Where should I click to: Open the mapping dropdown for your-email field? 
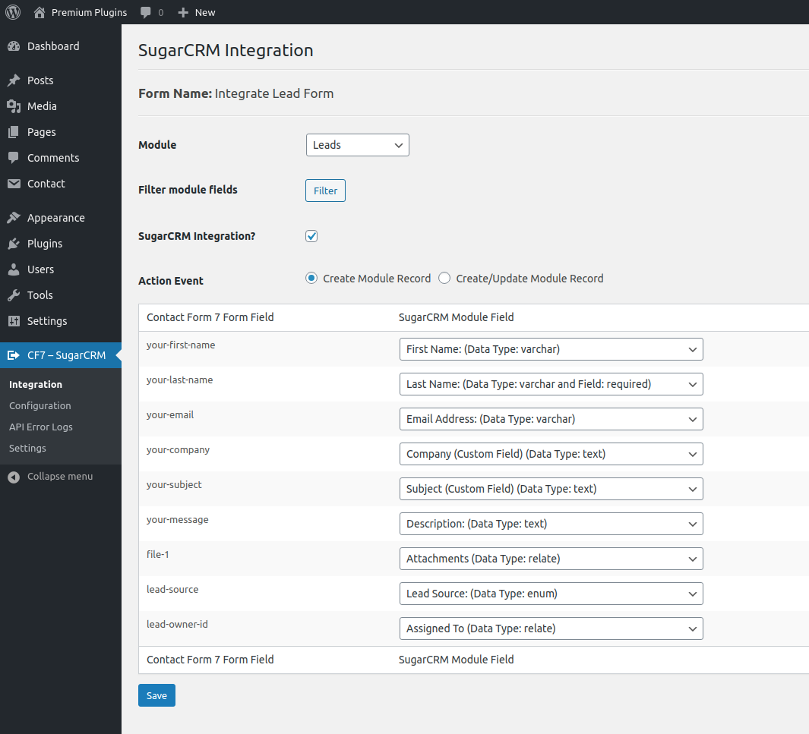(551, 419)
